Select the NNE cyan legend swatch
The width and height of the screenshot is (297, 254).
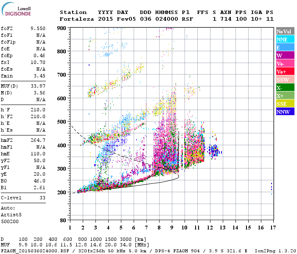coord(285,39)
